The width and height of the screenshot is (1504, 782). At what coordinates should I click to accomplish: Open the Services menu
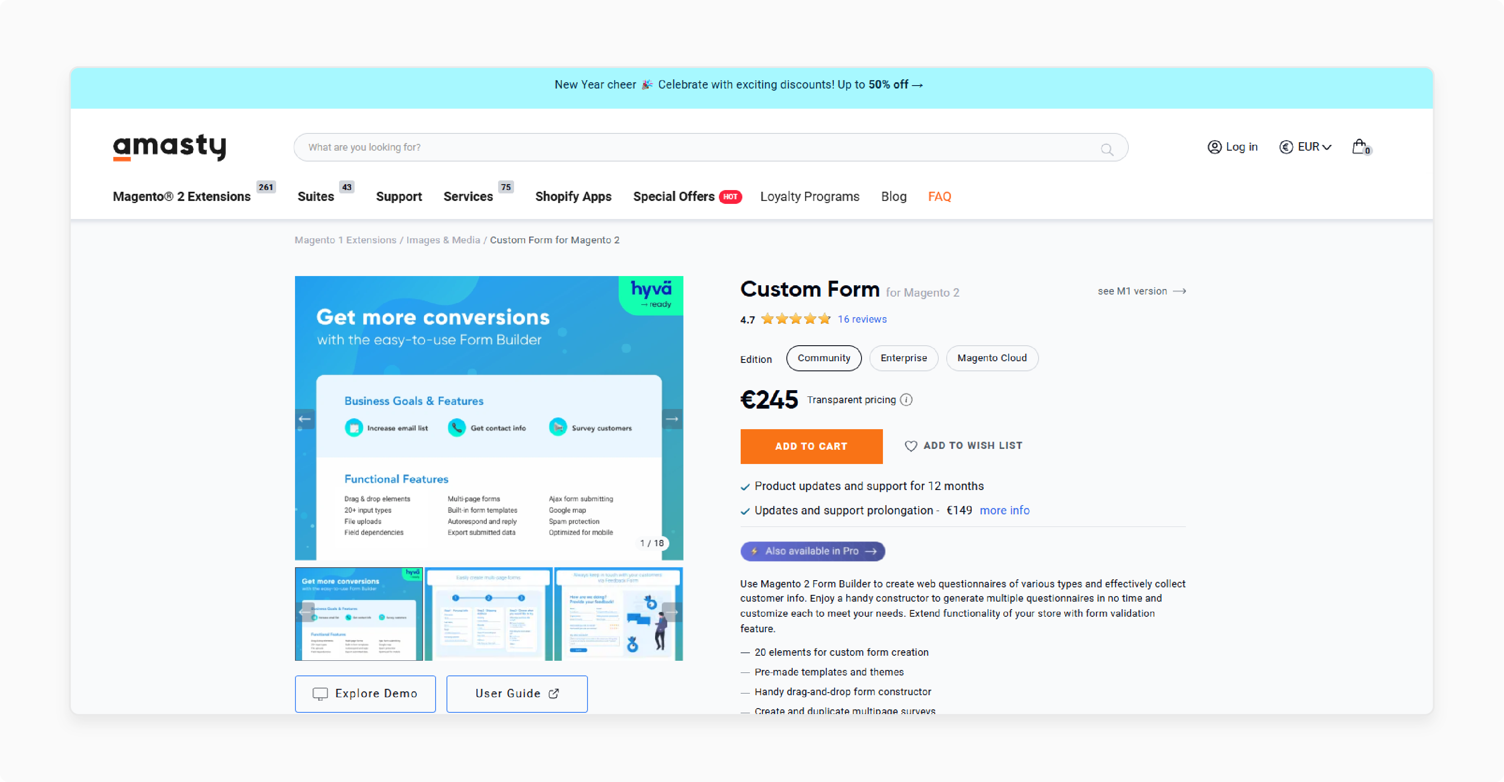point(468,197)
